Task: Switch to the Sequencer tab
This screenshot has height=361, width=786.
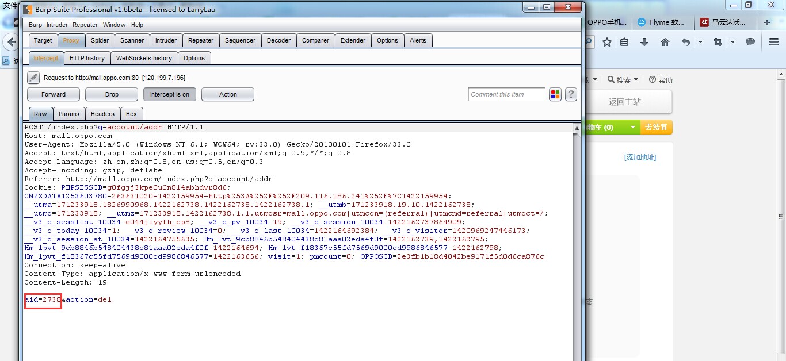Action: point(240,40)
